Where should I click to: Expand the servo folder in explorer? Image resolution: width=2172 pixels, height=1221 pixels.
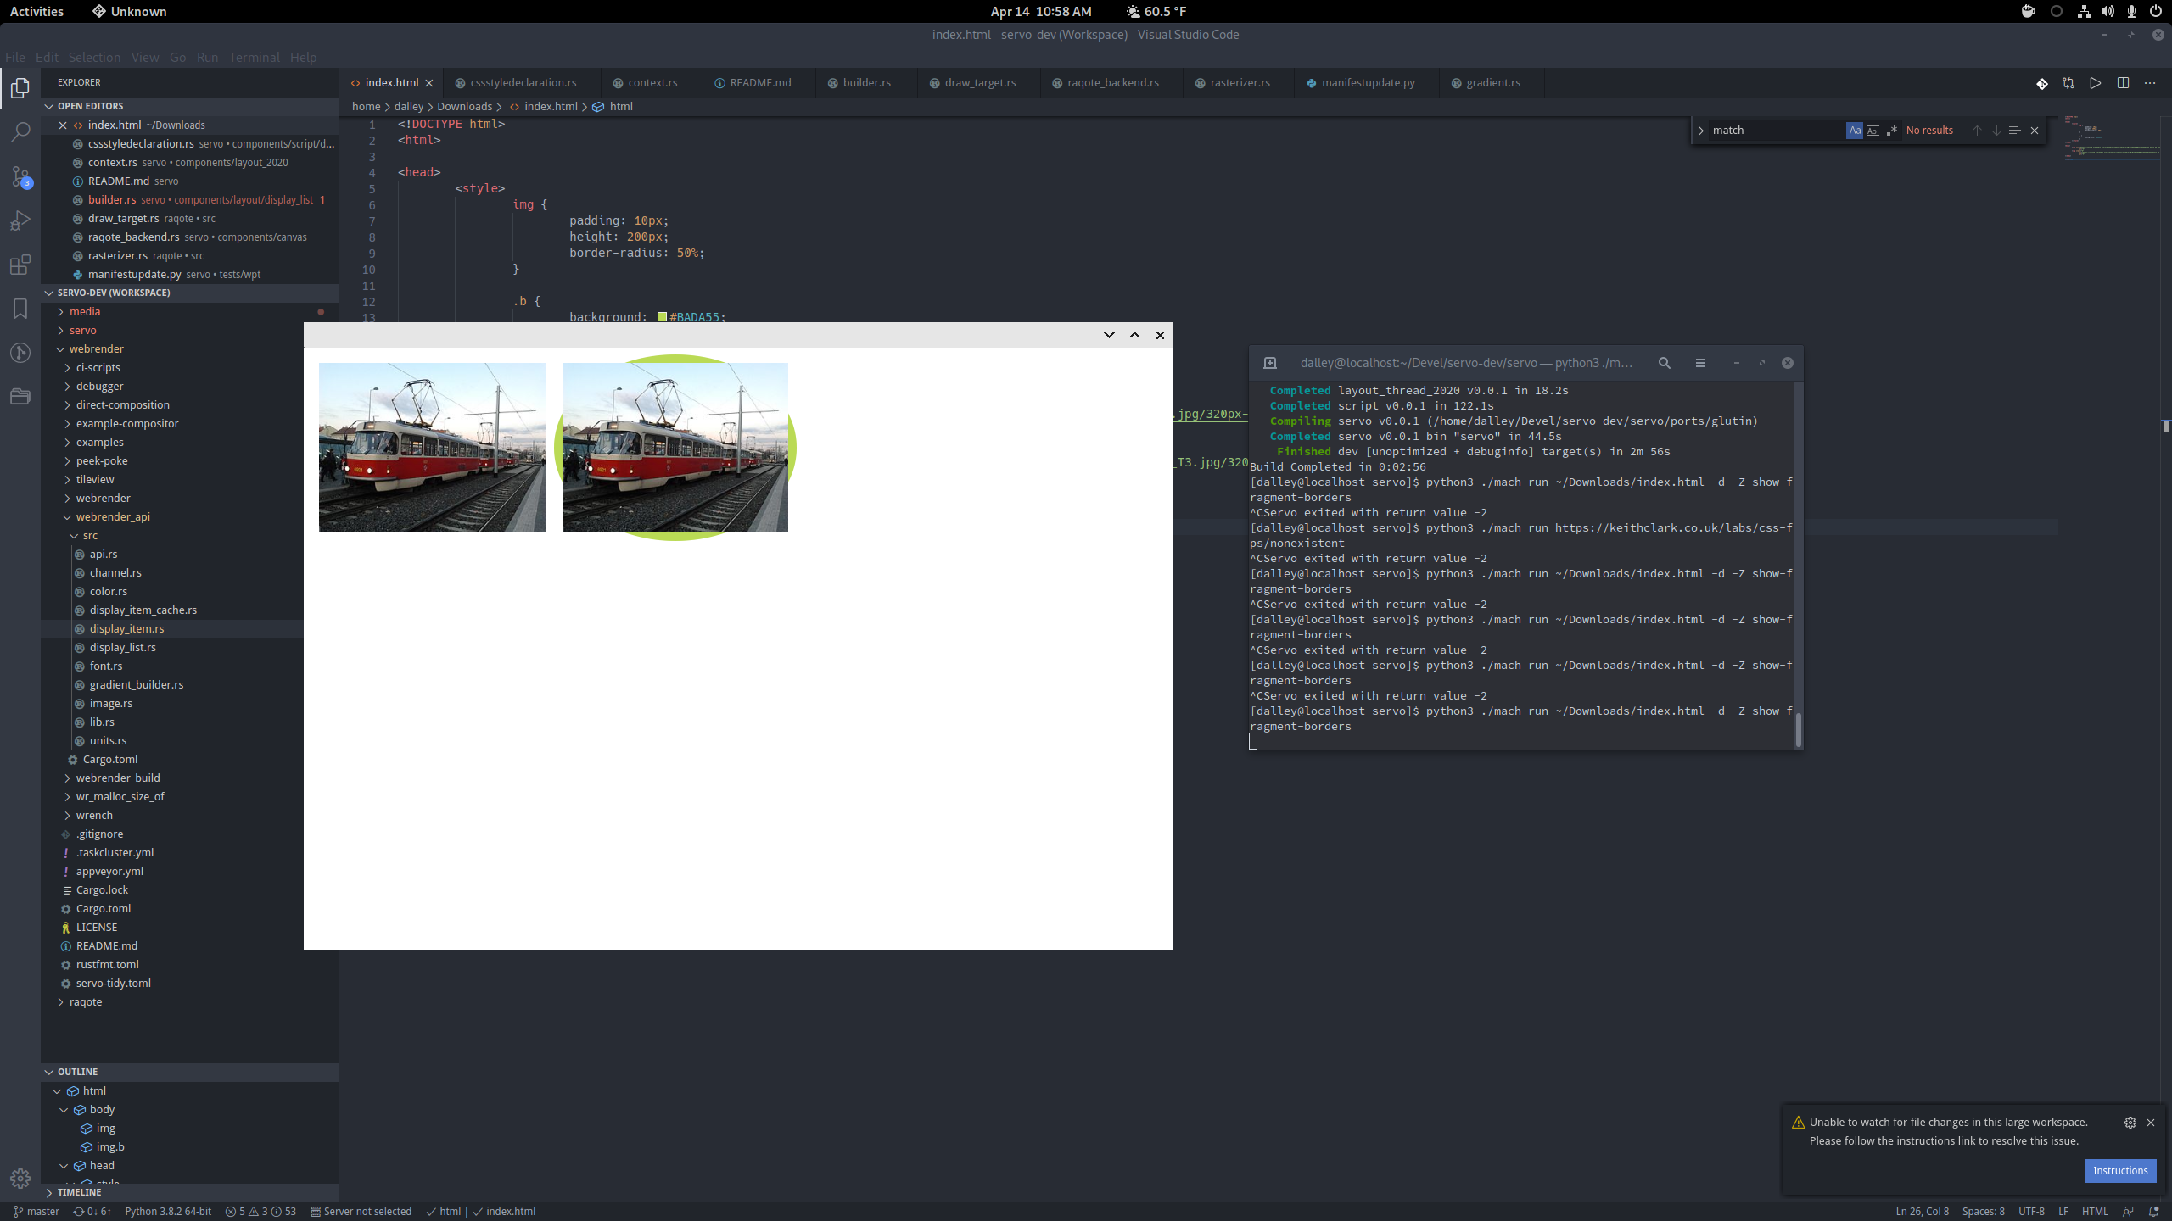(82, 330)
